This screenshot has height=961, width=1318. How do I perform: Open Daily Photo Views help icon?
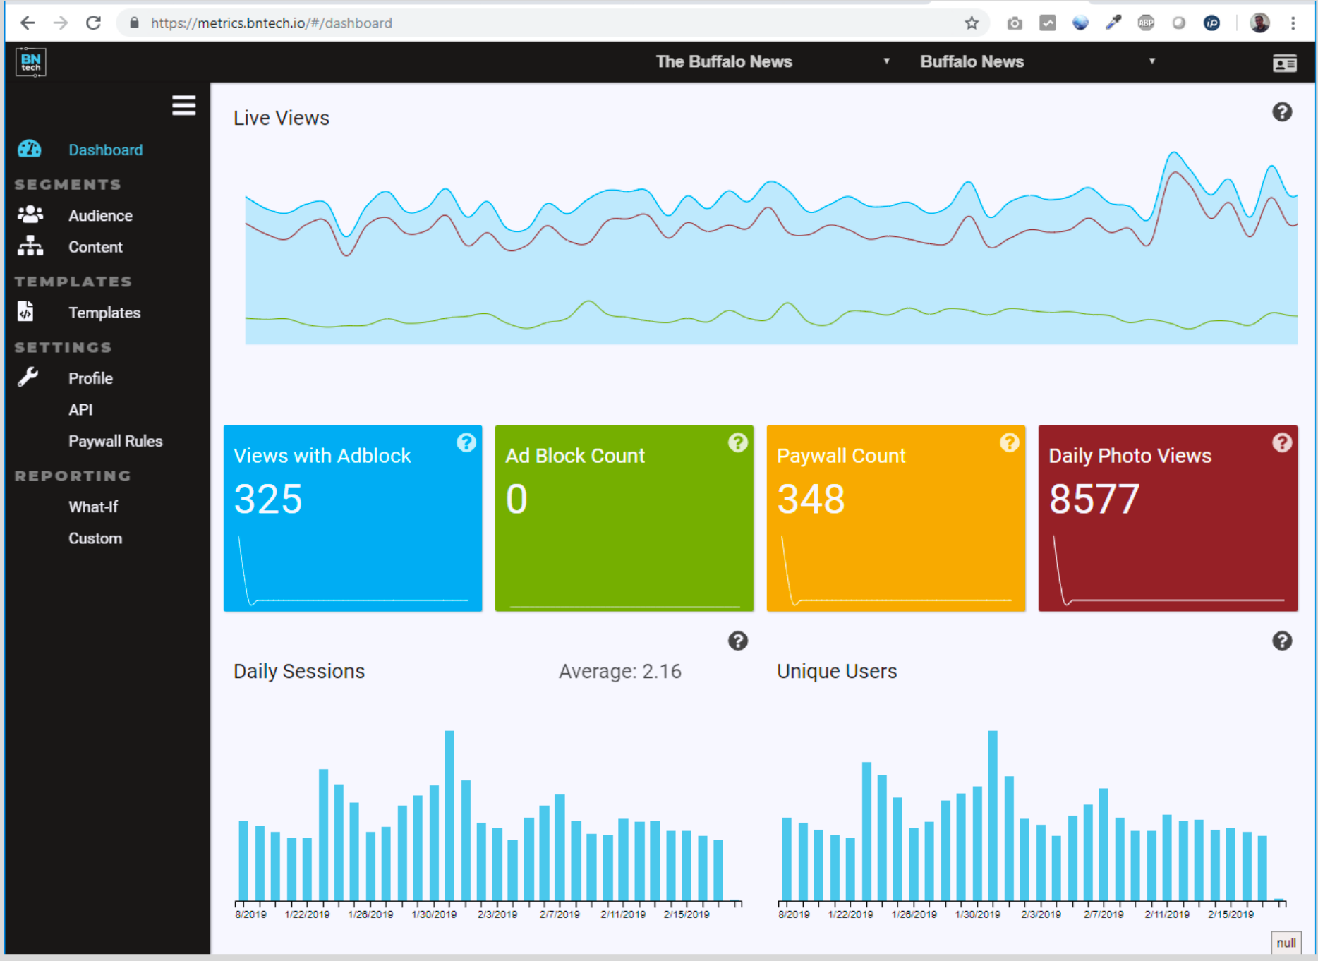click(1281, 442)
